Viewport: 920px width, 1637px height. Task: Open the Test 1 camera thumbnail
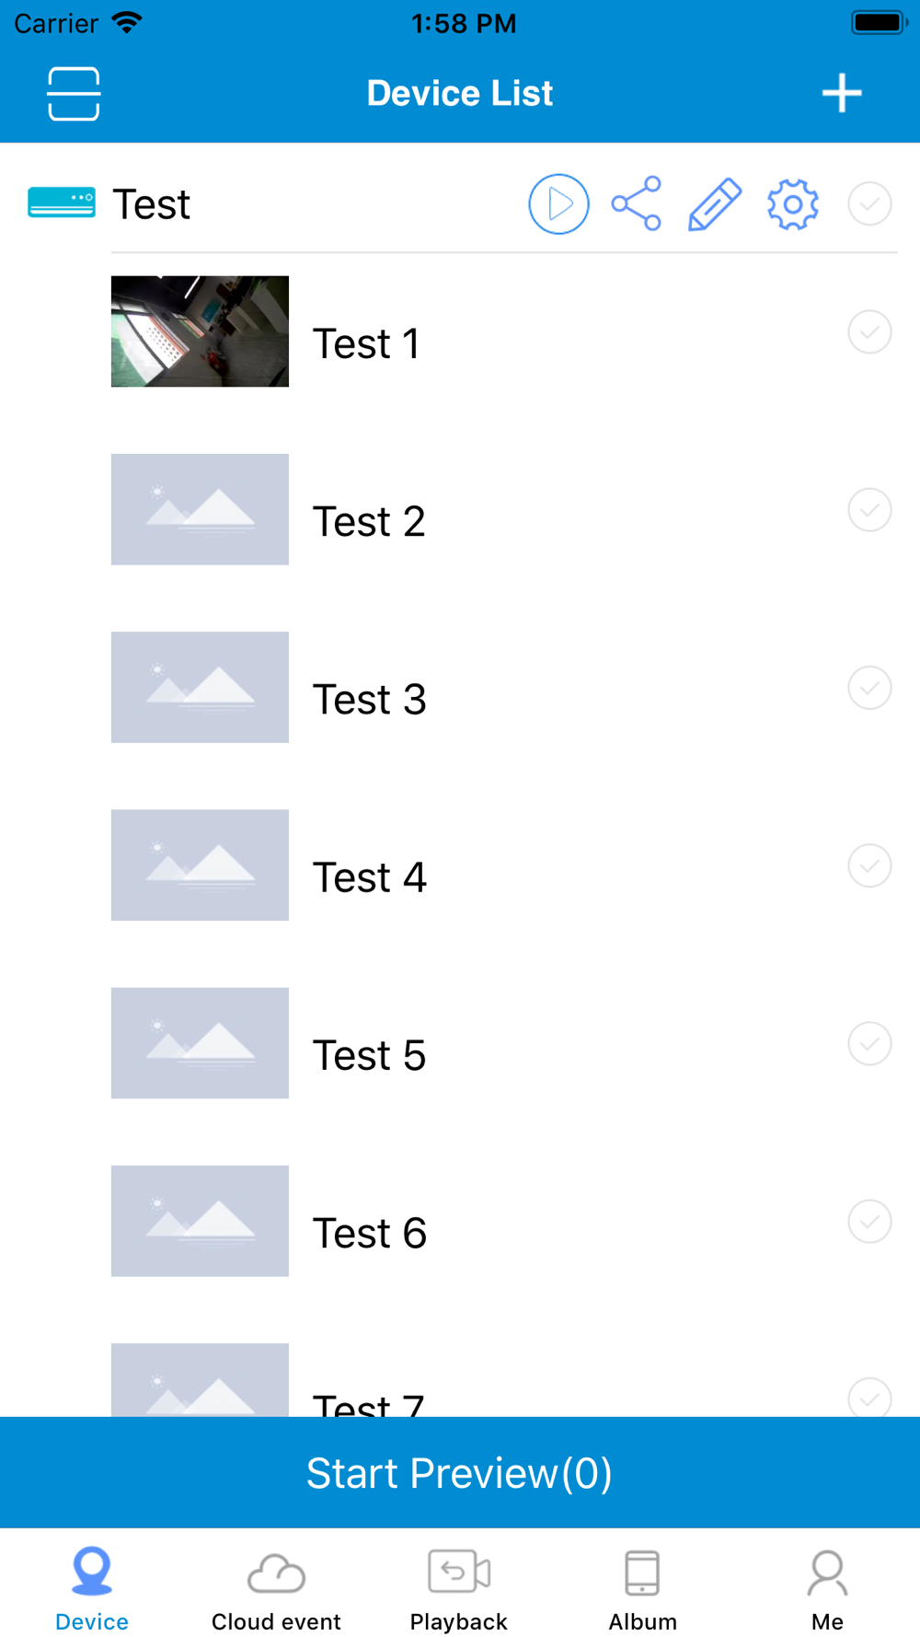pyautogui.click(x=200, y=331)
